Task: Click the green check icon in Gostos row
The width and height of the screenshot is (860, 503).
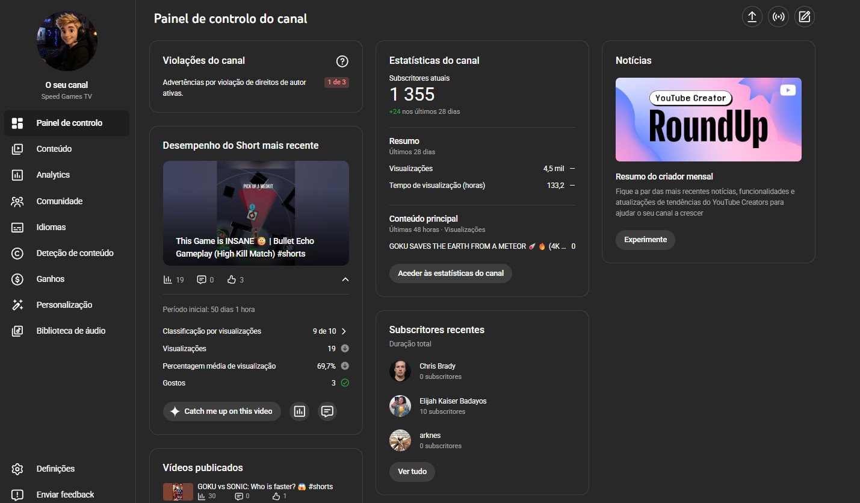Action: (345, 383)
